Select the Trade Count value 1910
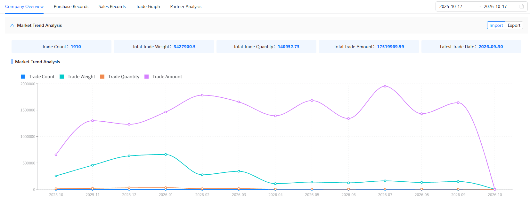 76,47
